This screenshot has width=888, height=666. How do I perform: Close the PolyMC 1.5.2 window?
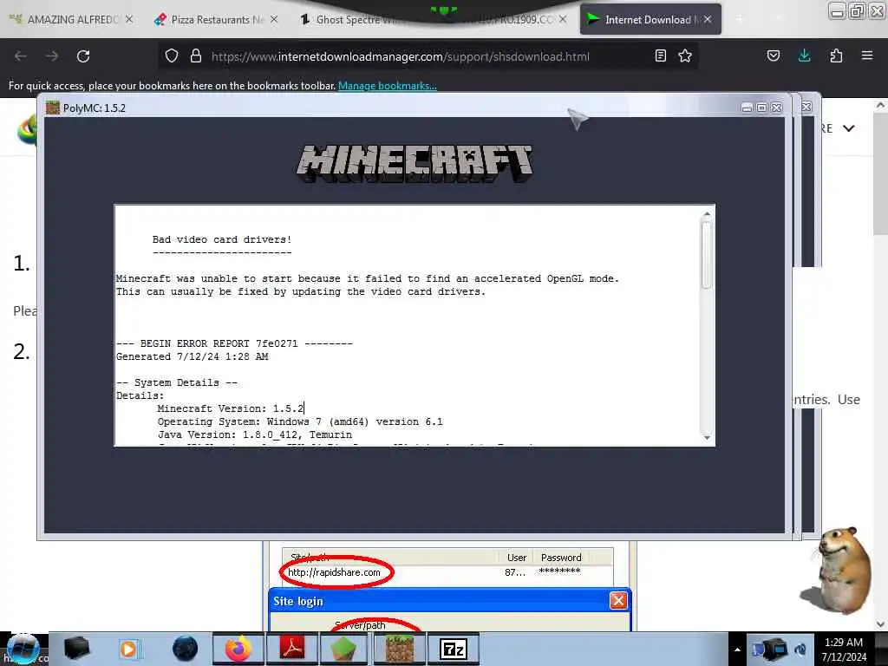pos(777,108)
